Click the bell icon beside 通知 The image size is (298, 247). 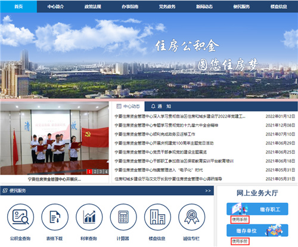click(153, 106)
